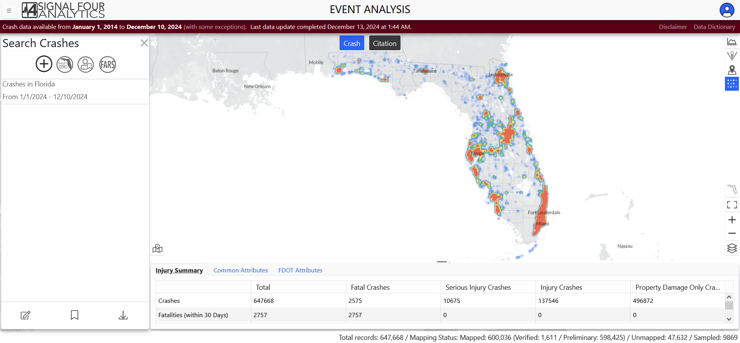Screen dimensions: 740x343
Task: Switch to Crash mode
Action: pyautogui.click(x=352, y=43)
